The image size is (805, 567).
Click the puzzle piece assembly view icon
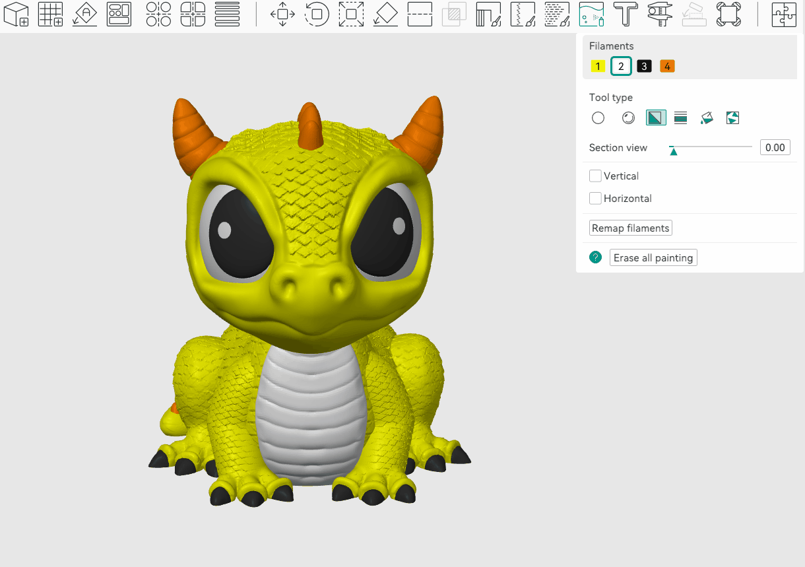coord(784,14)
